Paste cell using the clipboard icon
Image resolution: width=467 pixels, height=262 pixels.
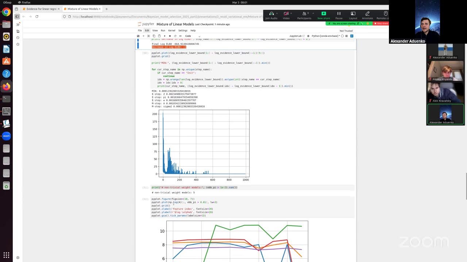point(159,36)
